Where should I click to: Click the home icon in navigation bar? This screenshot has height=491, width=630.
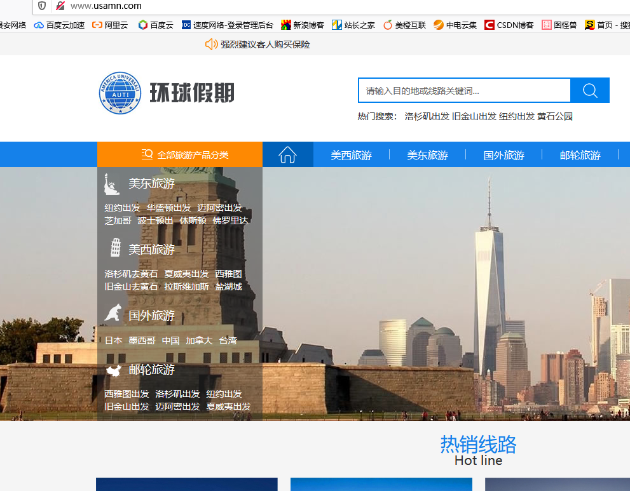[x=287, y=154]
